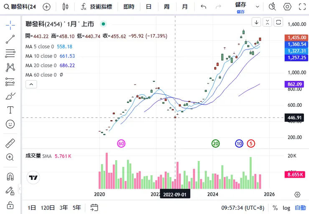Click the 成交量 SMA volume label
The image size is (309, 214).
tap(38, 156)
